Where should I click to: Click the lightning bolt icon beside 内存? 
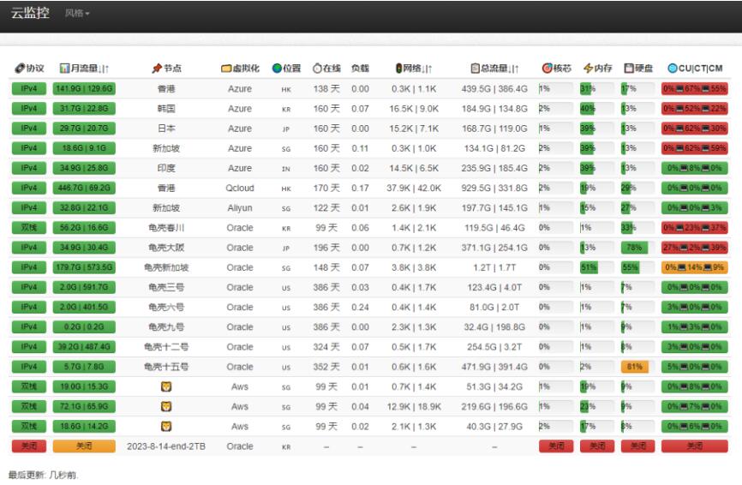(x=588, y=69)
